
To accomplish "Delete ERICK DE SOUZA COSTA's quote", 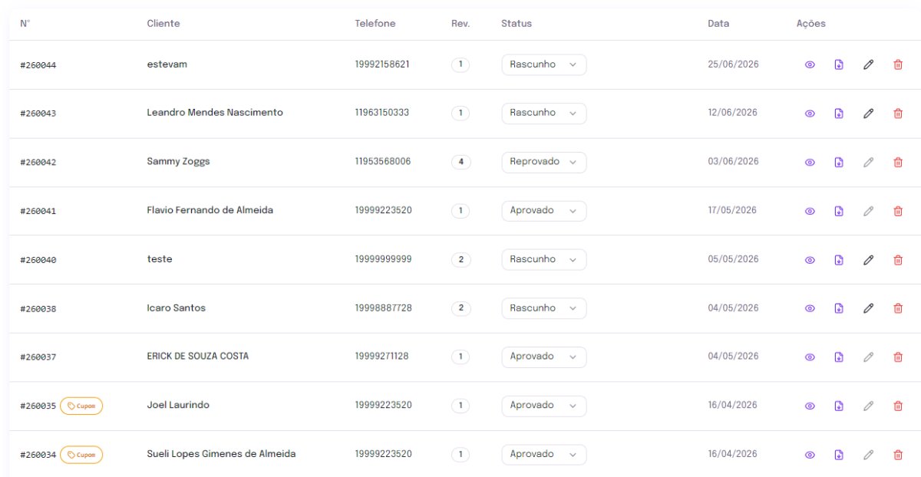I will click(x=897, y=357).
